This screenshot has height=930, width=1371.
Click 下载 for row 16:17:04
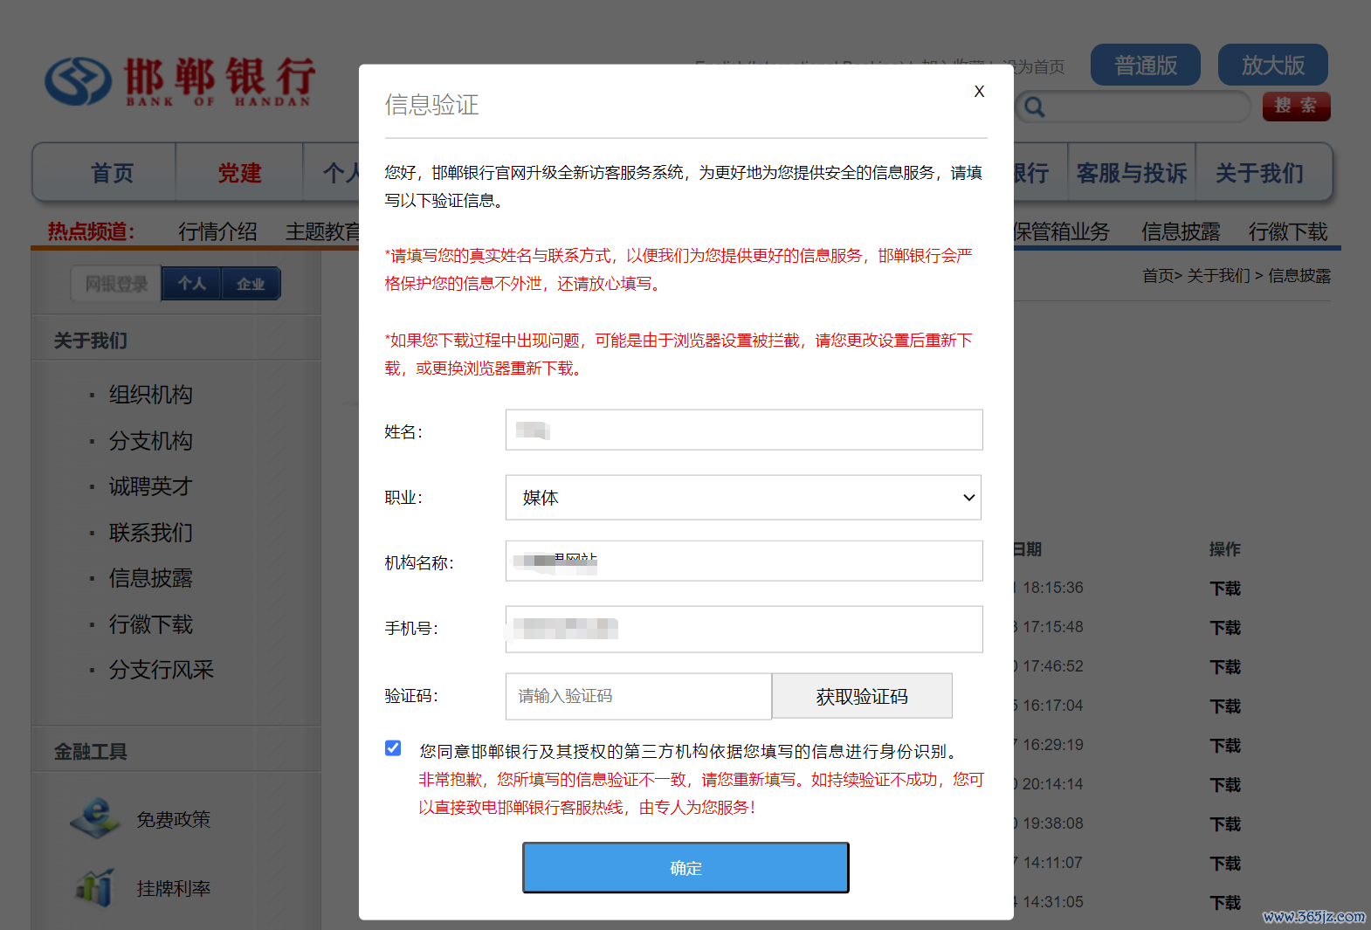[1225, 706]
